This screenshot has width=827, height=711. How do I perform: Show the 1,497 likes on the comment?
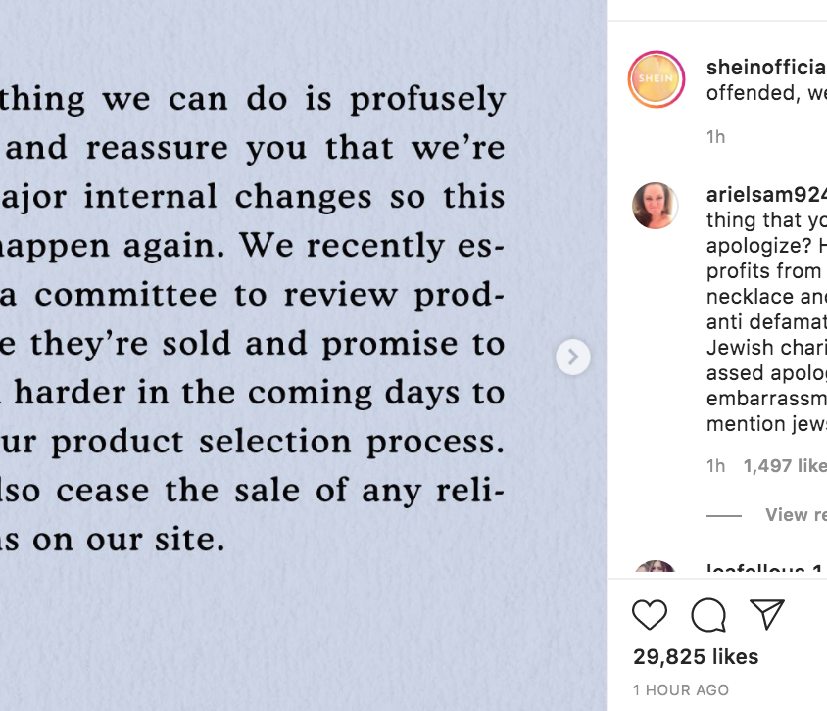pos(785,466)
